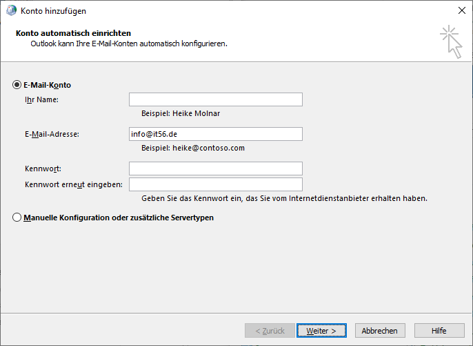The image size is (473, 346).
Task: Focus the Ihr Name text field
Action: (216, 99)
